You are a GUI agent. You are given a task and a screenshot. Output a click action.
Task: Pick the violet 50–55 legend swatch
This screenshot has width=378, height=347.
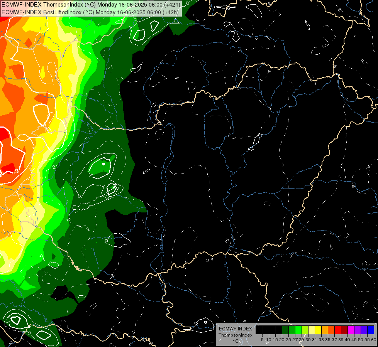tap(364, 330)
